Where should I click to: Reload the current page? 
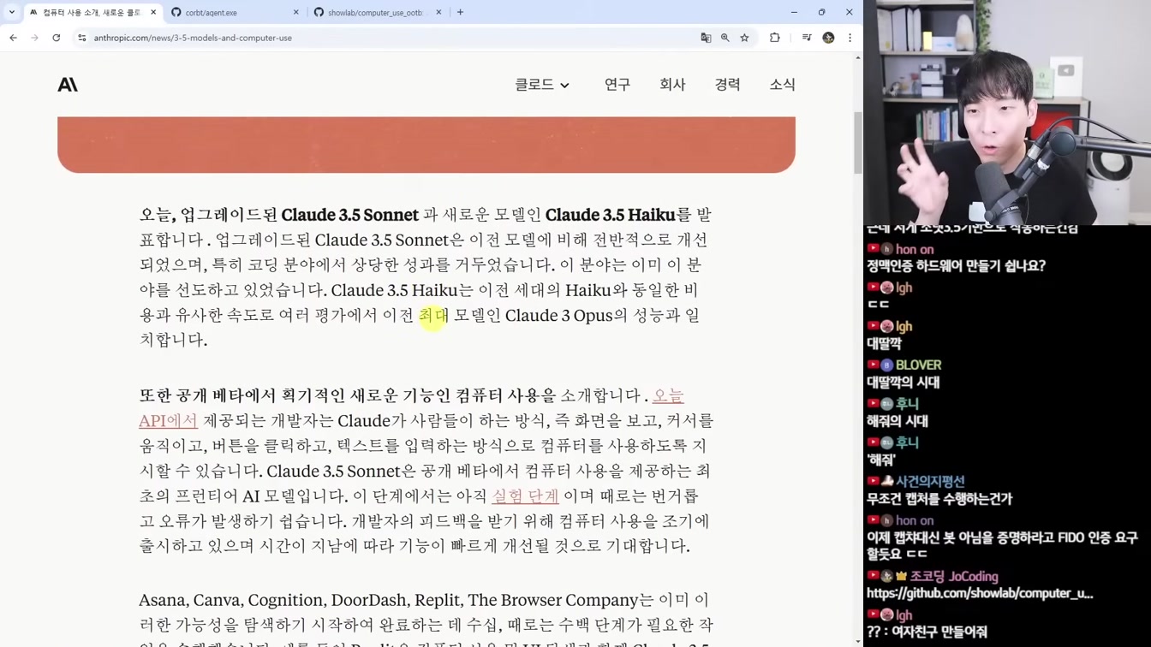point(57,38)
